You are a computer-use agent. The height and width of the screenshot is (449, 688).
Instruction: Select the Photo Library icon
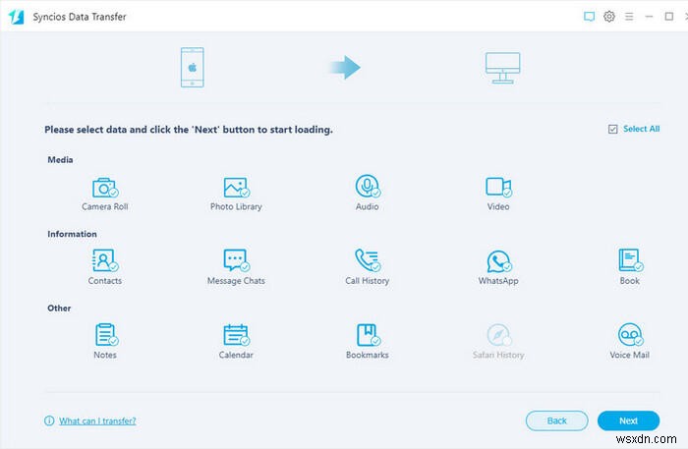coord(236,188)
